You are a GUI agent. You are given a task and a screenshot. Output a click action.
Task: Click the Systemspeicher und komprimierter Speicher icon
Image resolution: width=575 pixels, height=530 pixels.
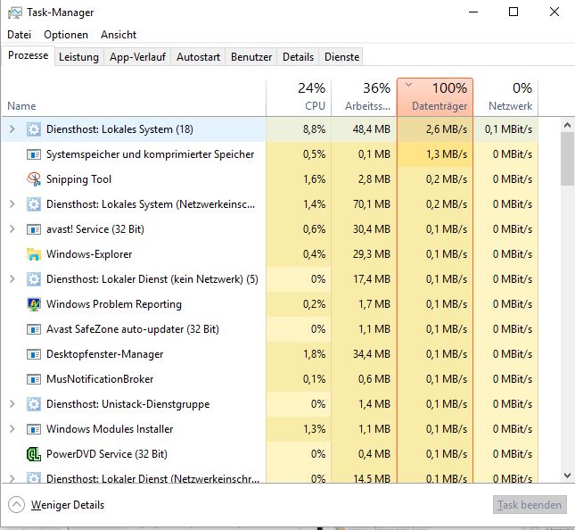34,154
